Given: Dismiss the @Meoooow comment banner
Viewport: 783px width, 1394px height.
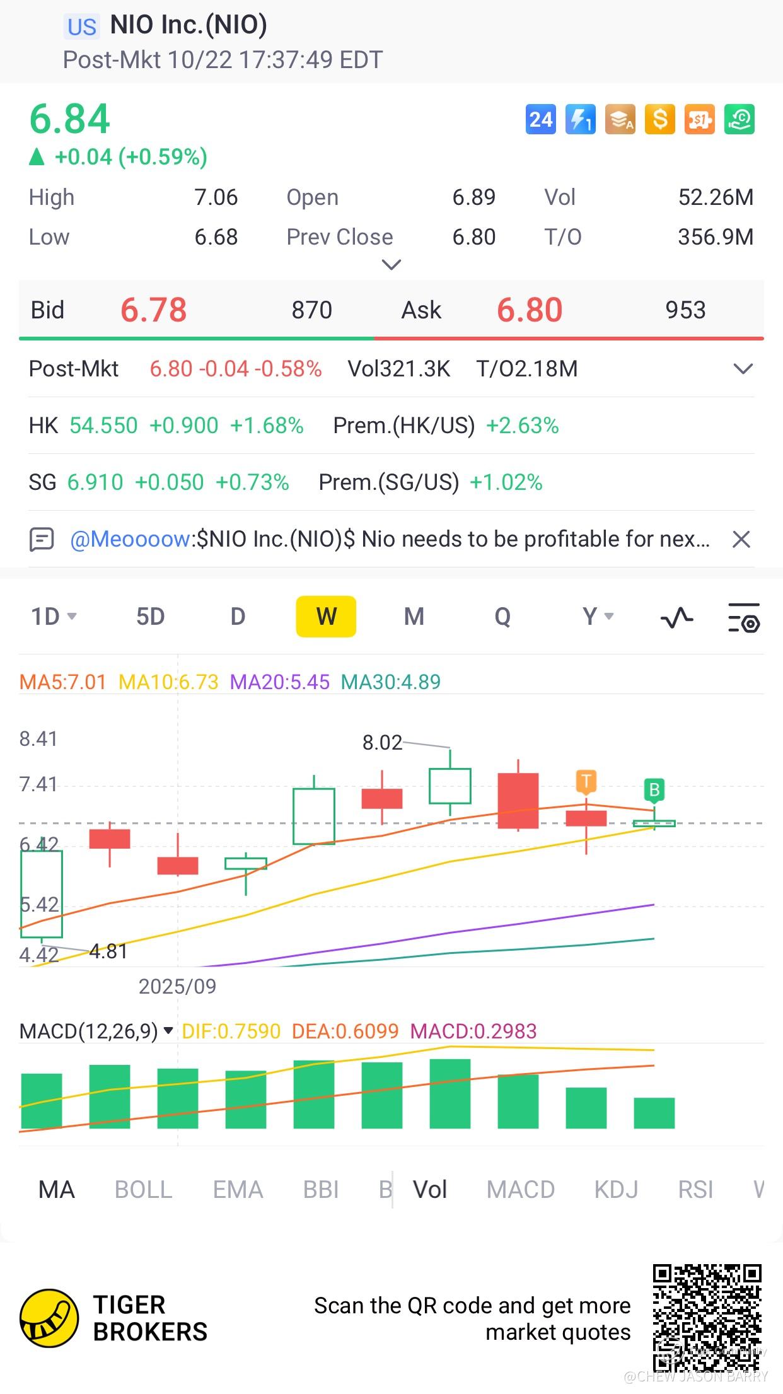Looking at the screenshot, I should click(x=741, y=540).
